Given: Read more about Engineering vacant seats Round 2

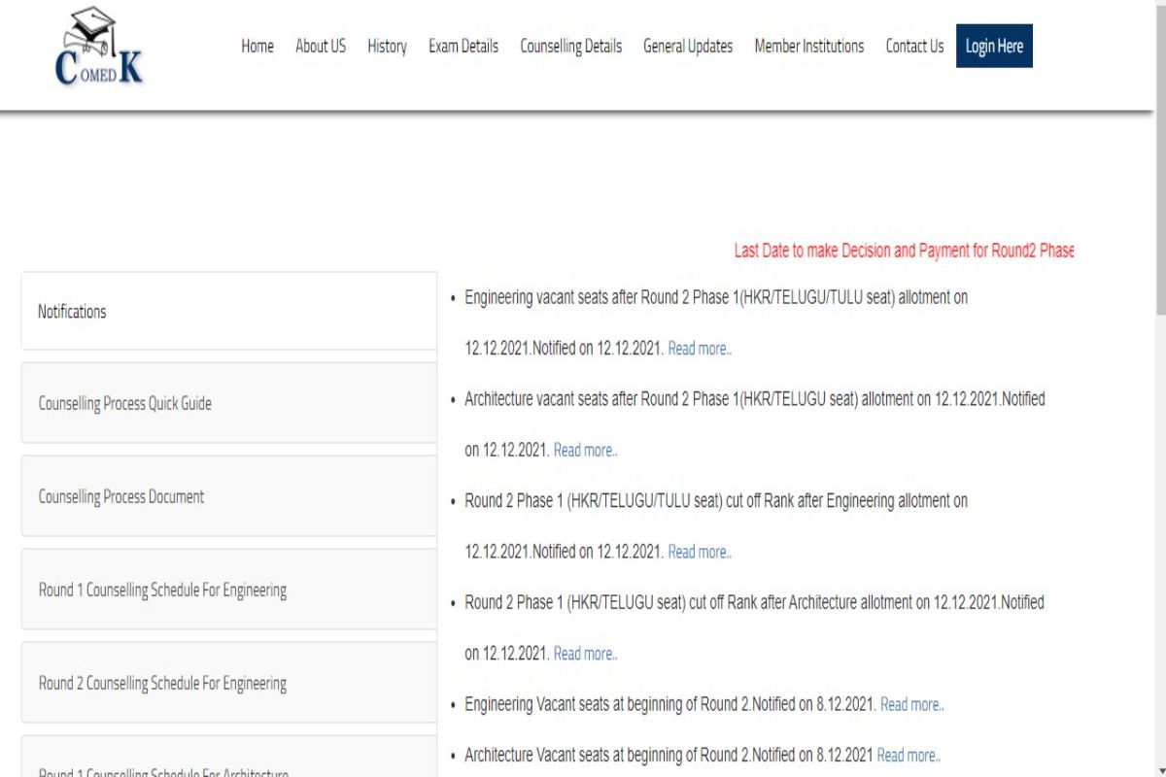Looking at the screenshot, I should coord(700,349).
